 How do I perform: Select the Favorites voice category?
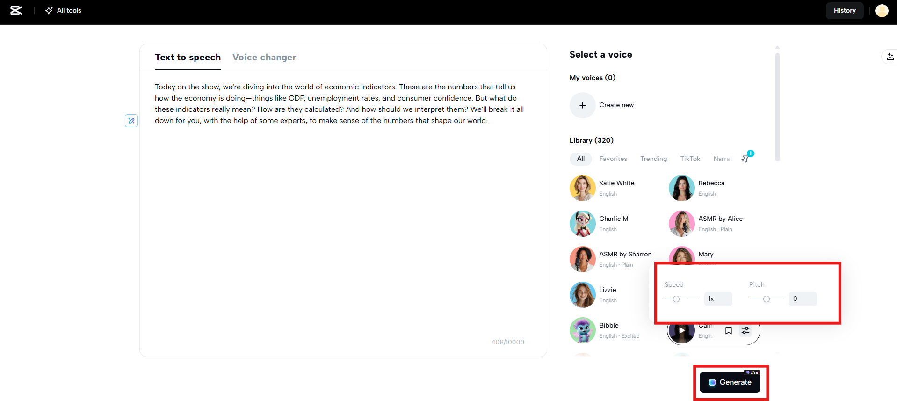(613, 159)
